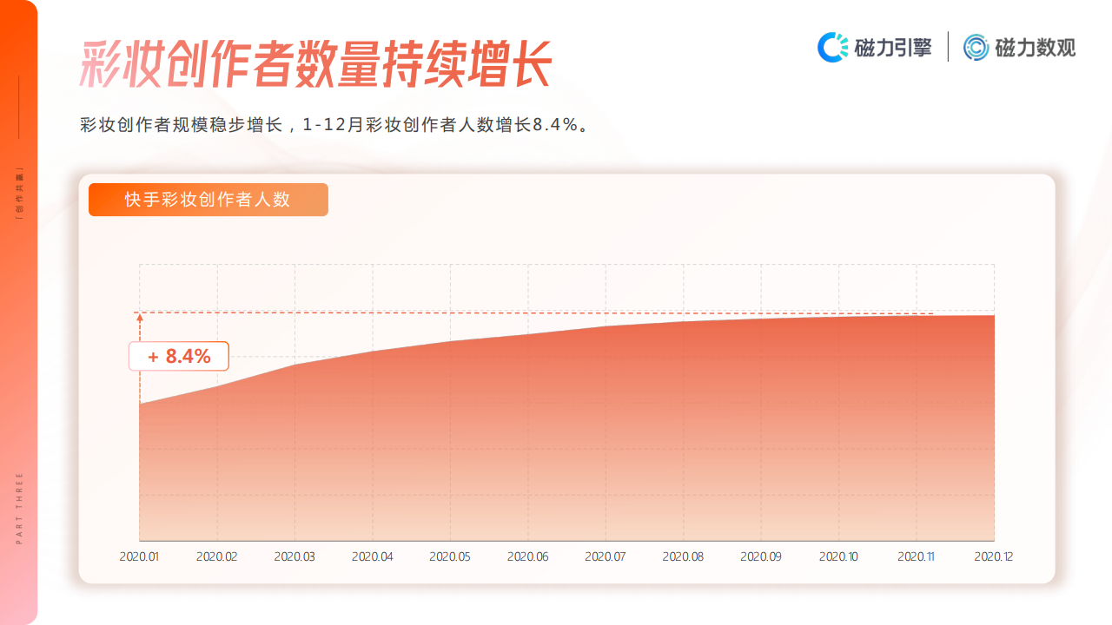Click the red dashed horizontal reference line

tap(521, 312)
